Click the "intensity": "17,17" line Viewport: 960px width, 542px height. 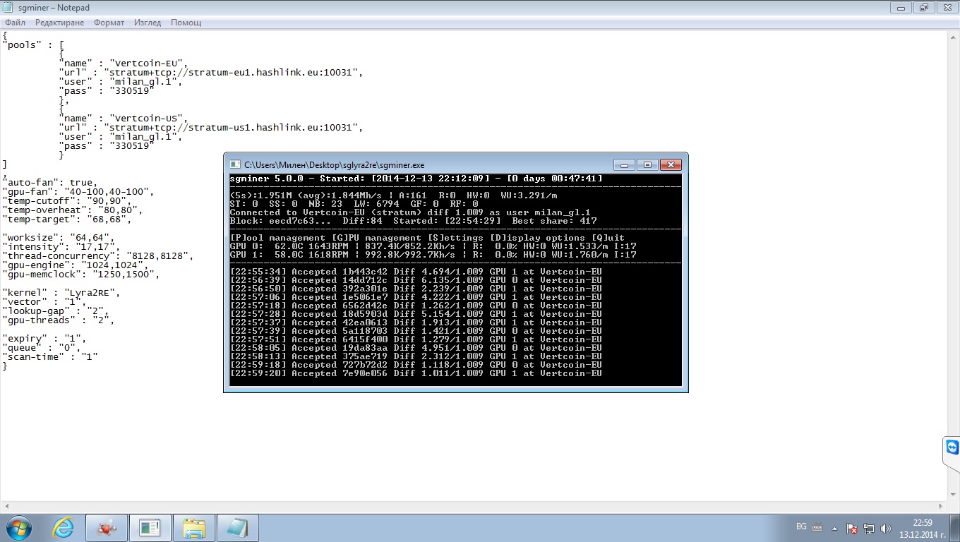pyautogui.click(x=61, y=246)
